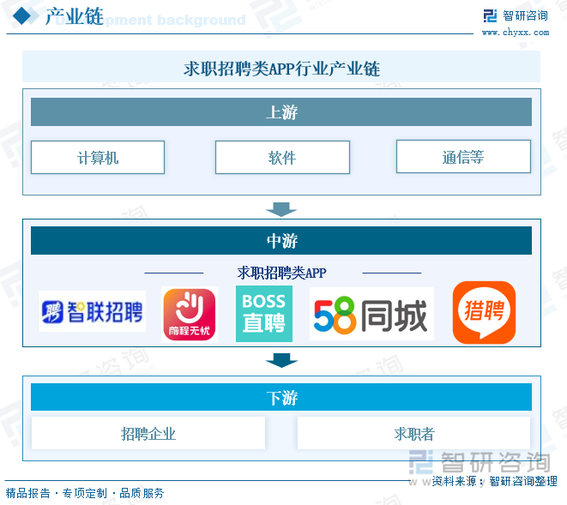Click the 下游 header bar

pos(281,397)
